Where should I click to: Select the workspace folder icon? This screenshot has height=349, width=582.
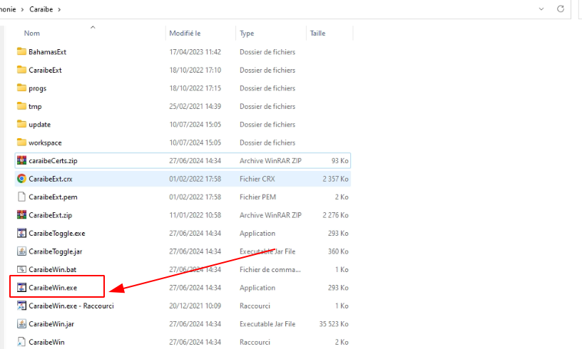pos(21,142)
